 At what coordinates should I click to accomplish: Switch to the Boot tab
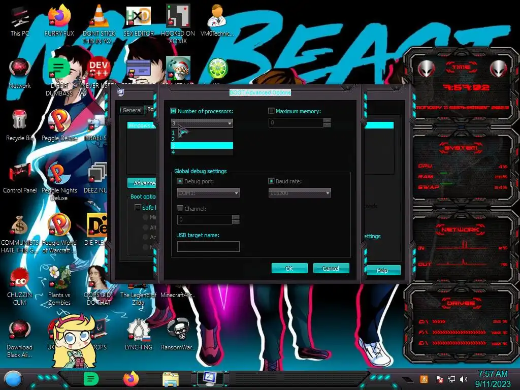tap(150, 109)
